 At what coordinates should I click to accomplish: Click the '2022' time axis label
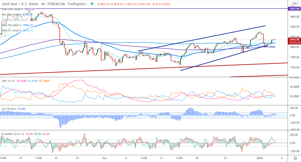coord(260,158)
